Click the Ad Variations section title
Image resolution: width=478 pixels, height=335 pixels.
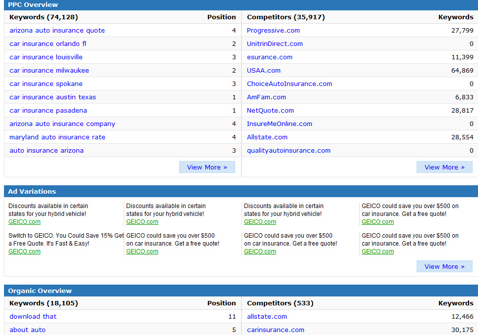click(x=32, y=191)
